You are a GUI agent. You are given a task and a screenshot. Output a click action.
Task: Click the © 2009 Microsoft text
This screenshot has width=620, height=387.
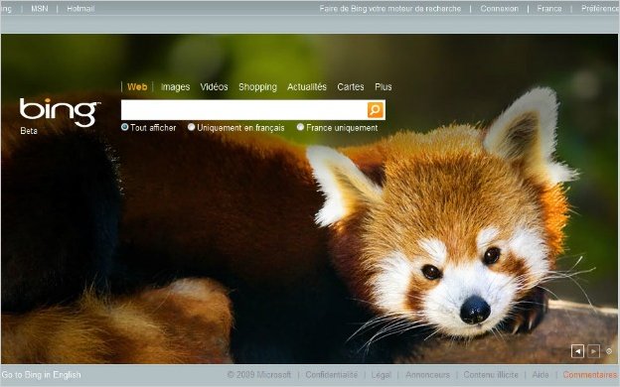coord(259,375)
